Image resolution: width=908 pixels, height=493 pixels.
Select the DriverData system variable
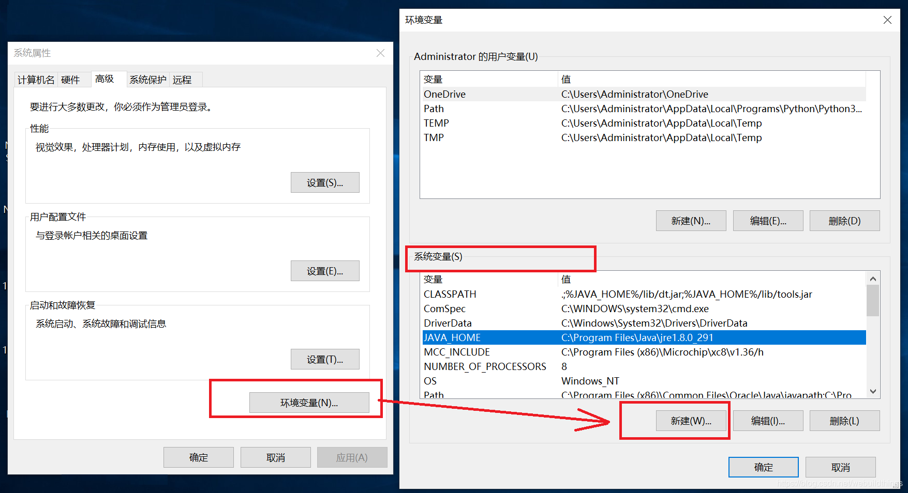coord(644,323)
